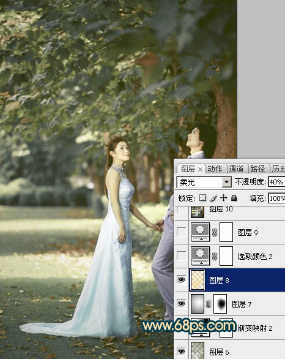Image resolution: width=285 pixels, height=359 pixels.
Task: Click the opacity 40% field
Action: coord(276,182)
